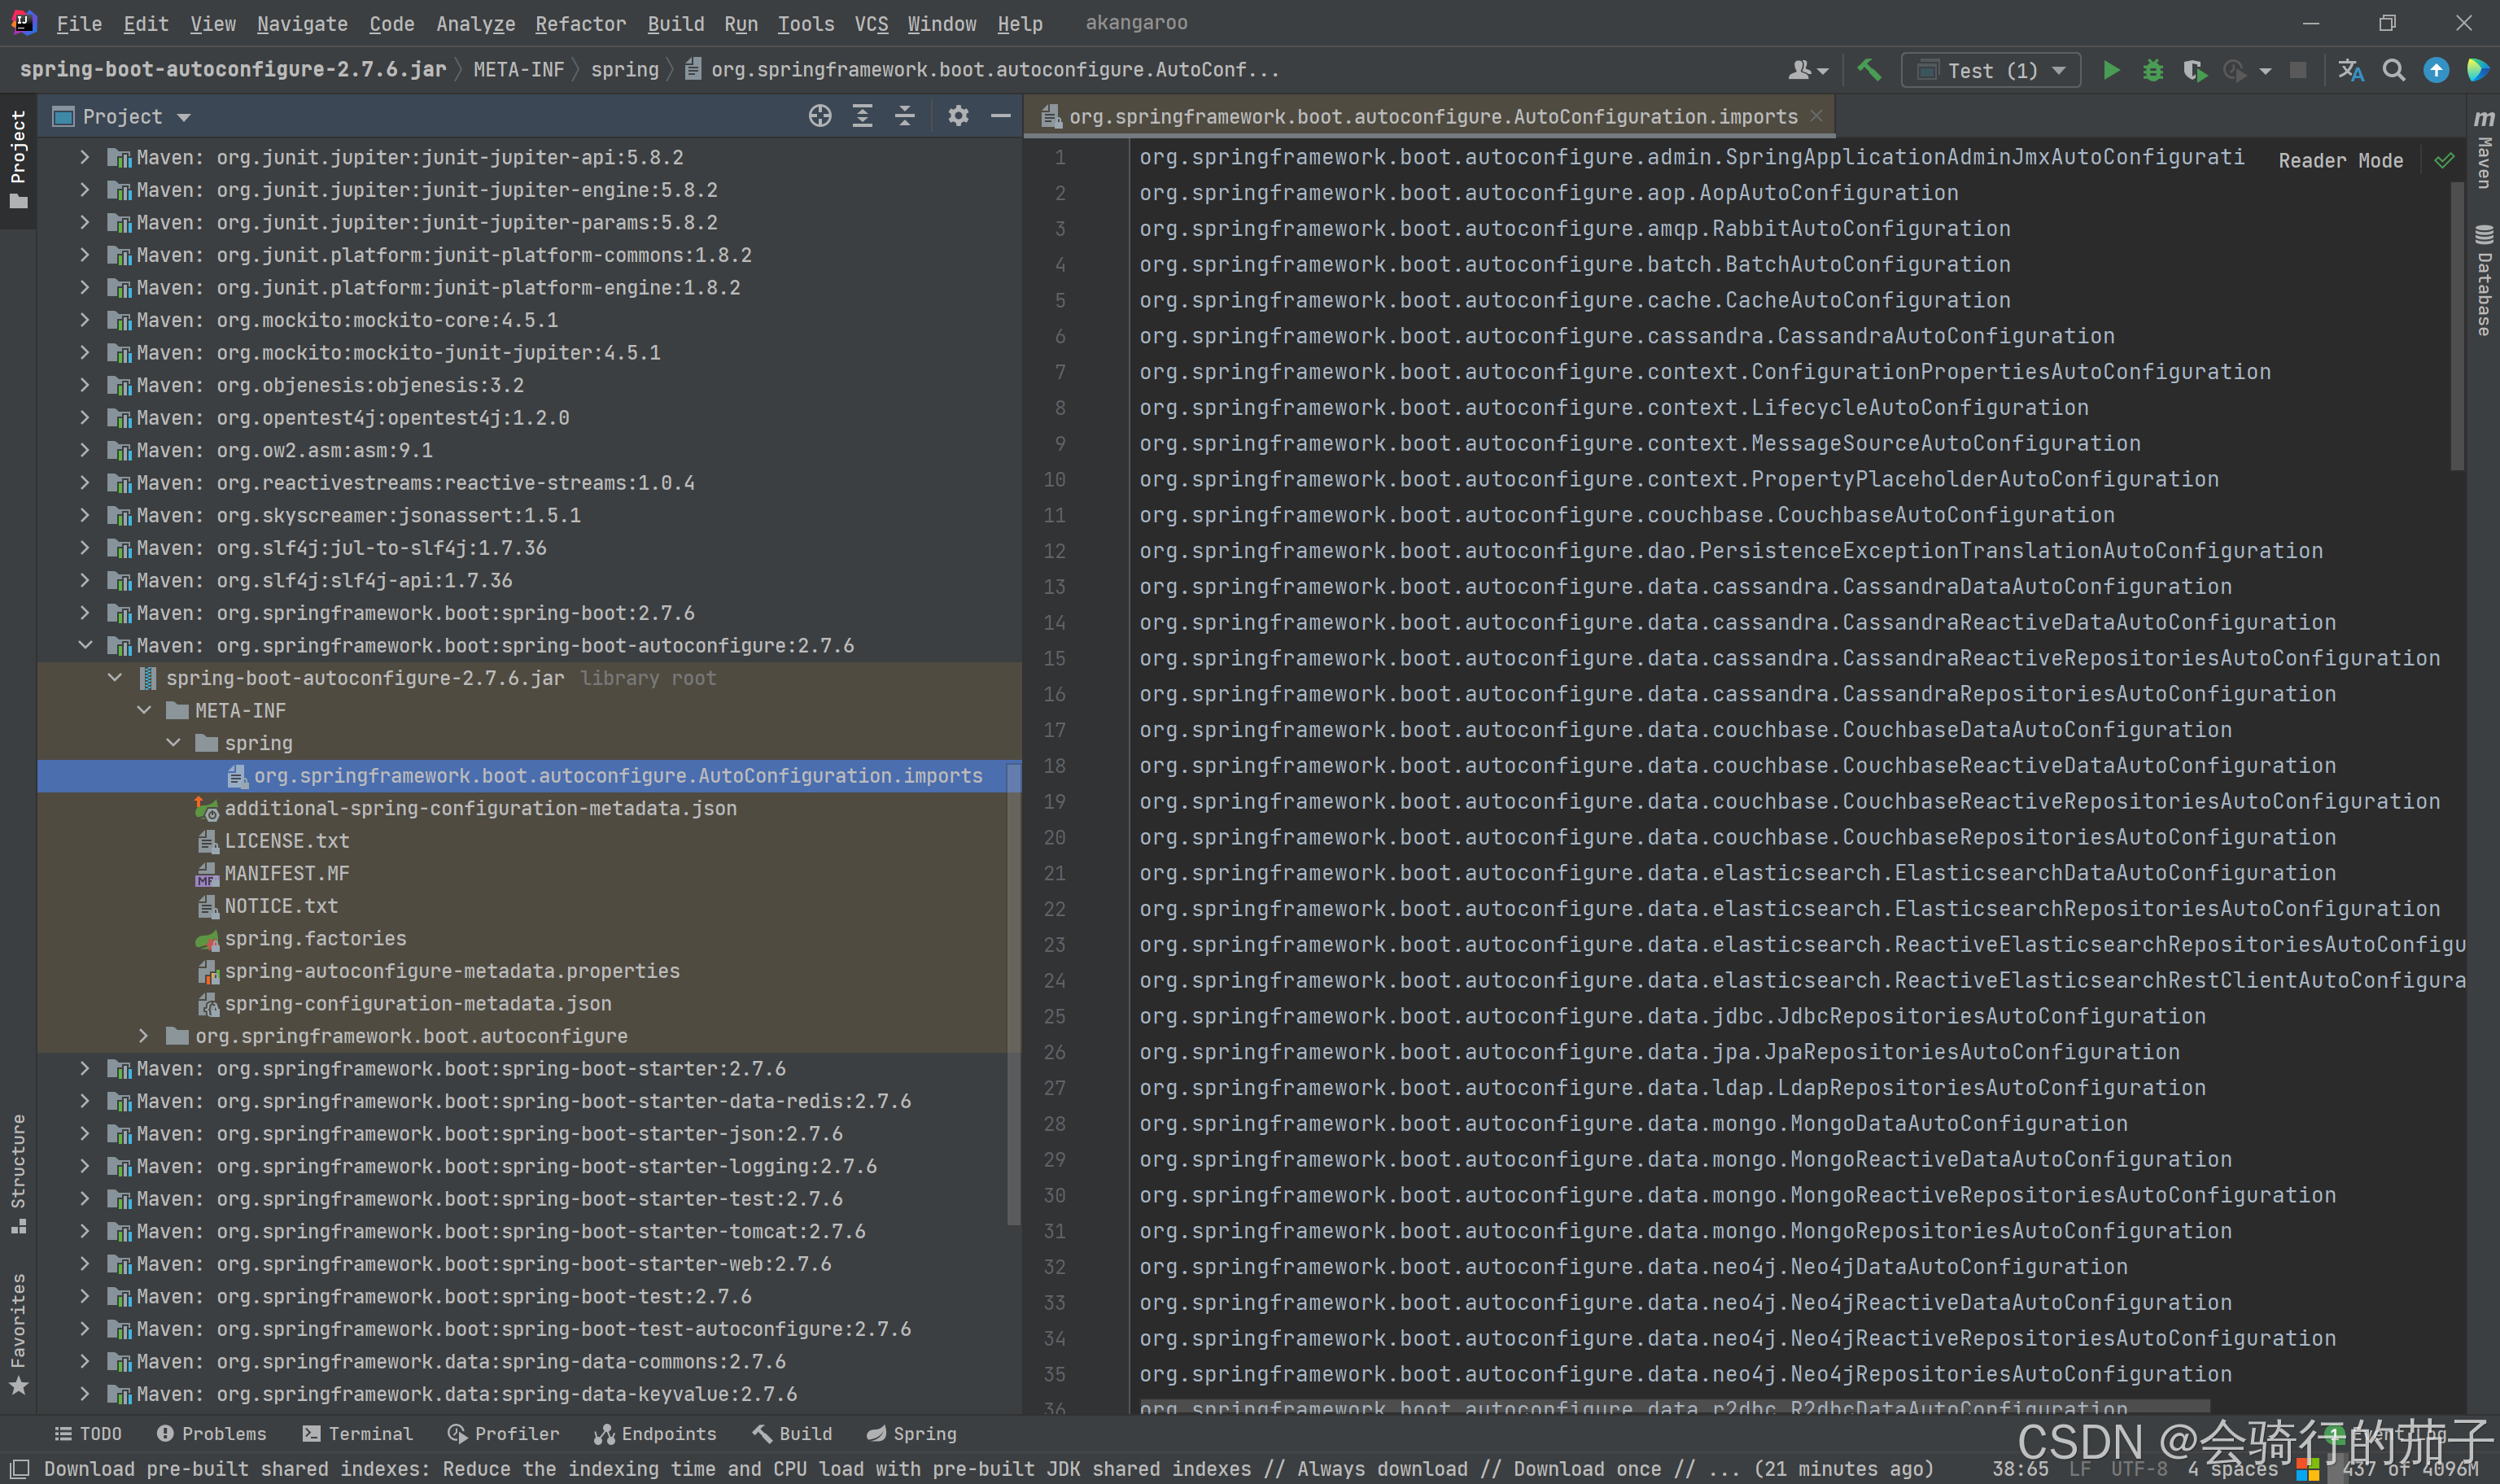Click the Build project hammer icon

tap(1868, 70)
